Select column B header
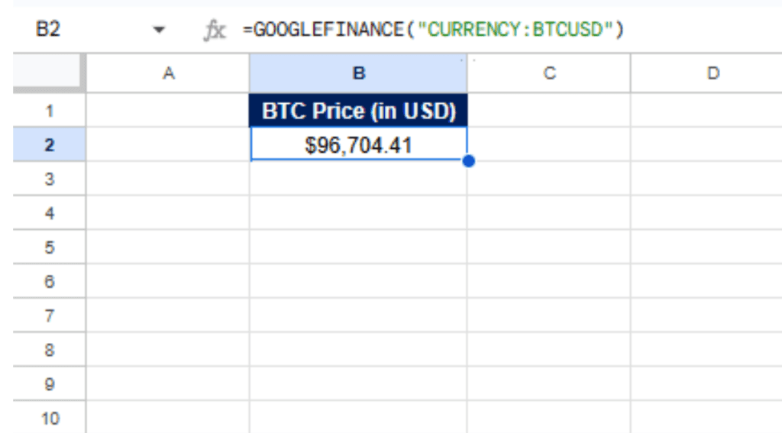Image resolution: width=782 pixels, height=433 pixels. coord(358,73)
